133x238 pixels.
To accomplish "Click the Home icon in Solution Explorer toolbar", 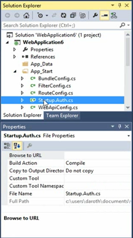I will [x=26, y=15].
